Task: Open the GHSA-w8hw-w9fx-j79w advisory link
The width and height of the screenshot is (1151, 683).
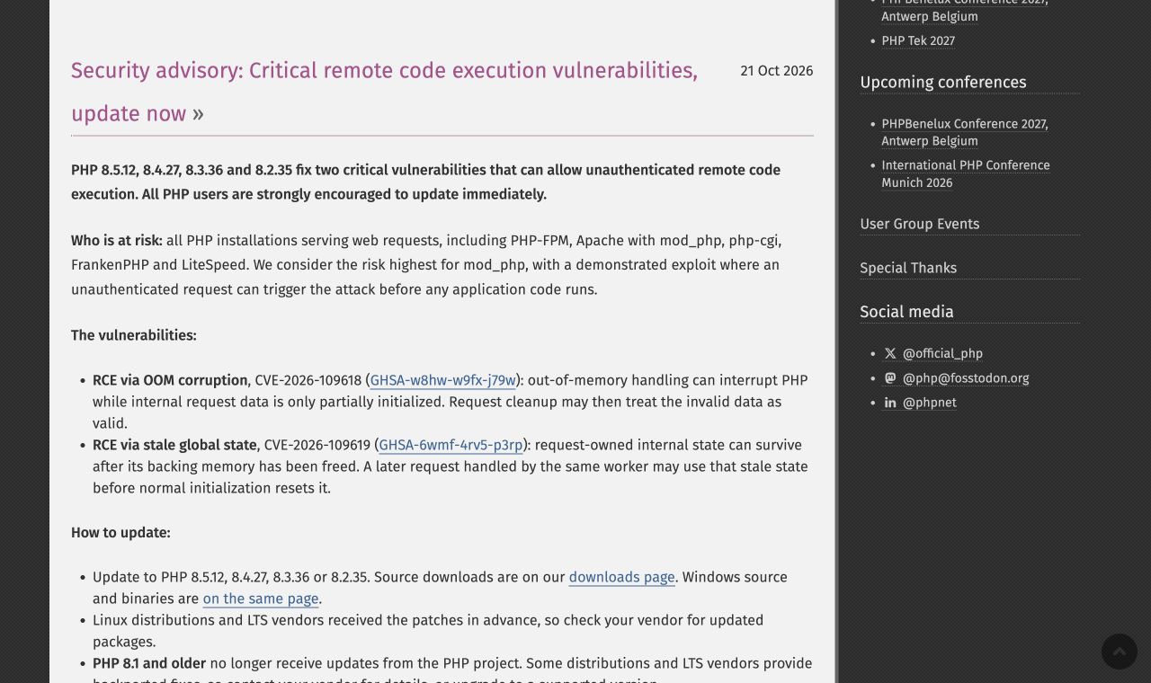Action: click(443, 380)
